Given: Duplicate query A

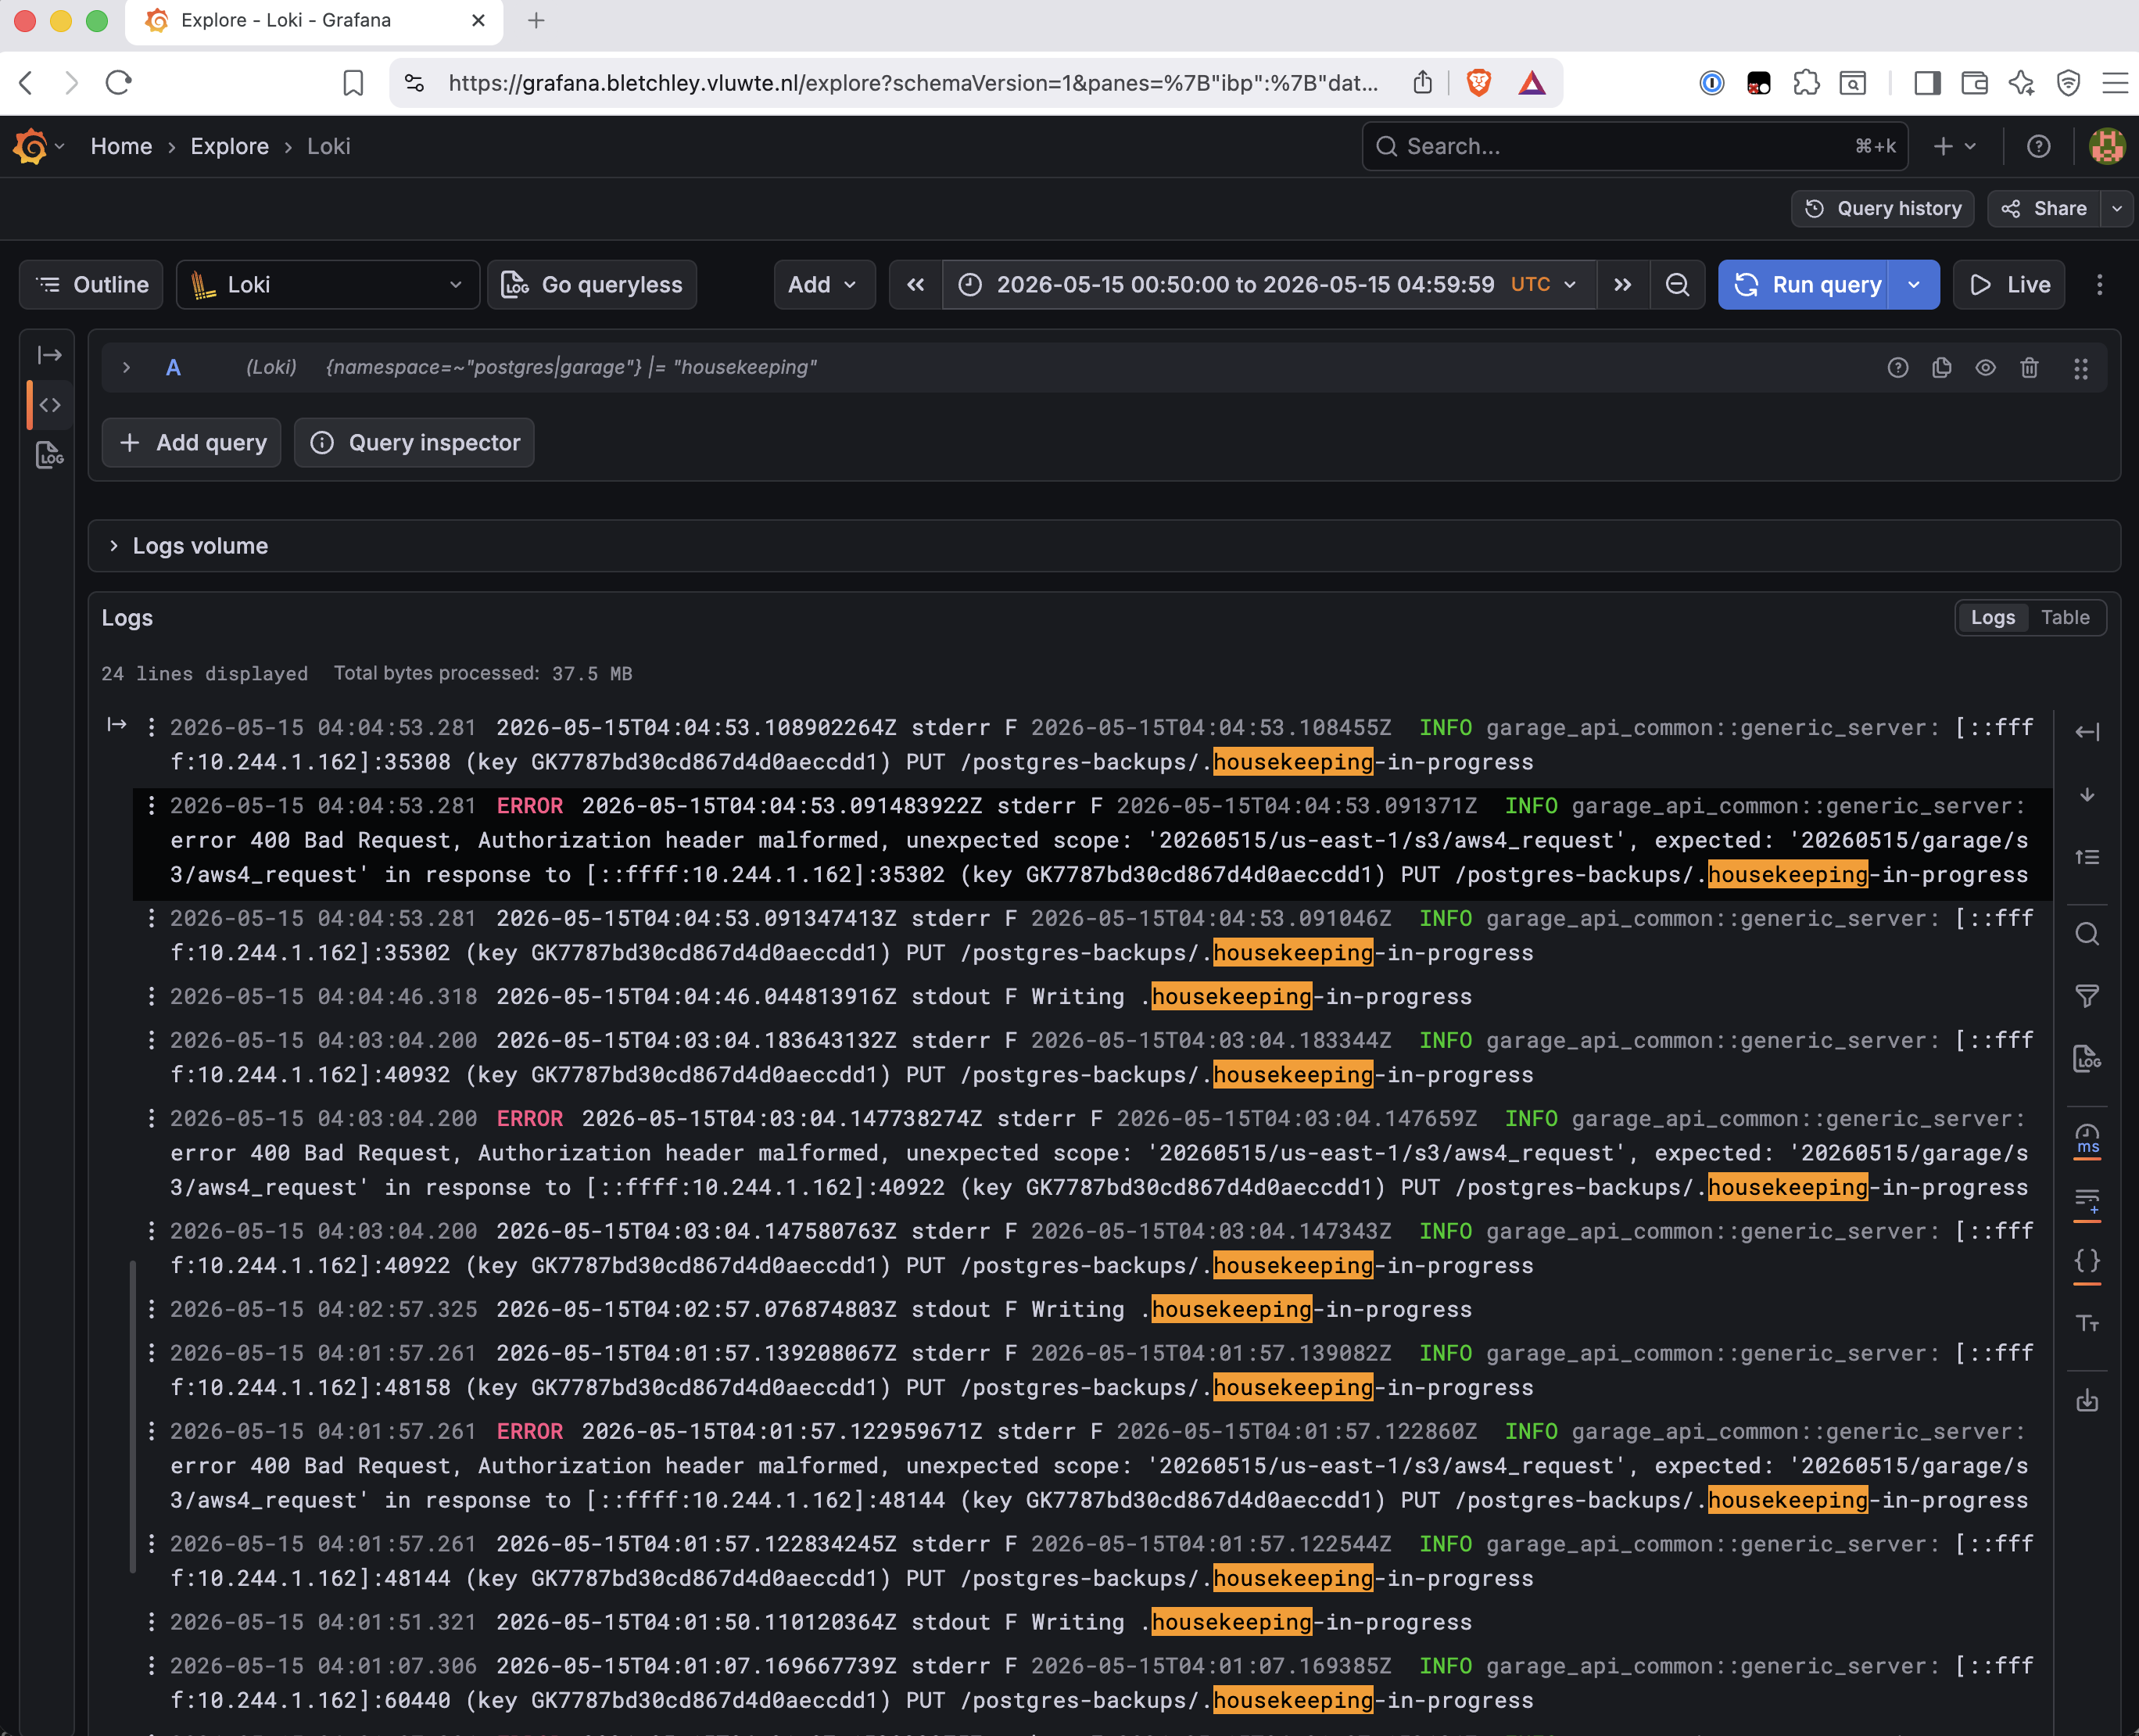Looking at the screenshot, I should tap(1941, 368).
